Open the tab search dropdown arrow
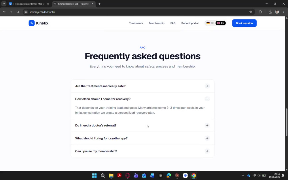This screenshot has width=288, height=180. [4, 4]
